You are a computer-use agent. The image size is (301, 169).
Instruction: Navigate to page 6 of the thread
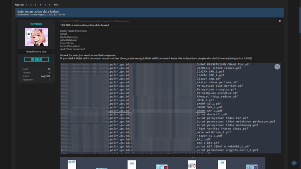(x=50, y=5)
